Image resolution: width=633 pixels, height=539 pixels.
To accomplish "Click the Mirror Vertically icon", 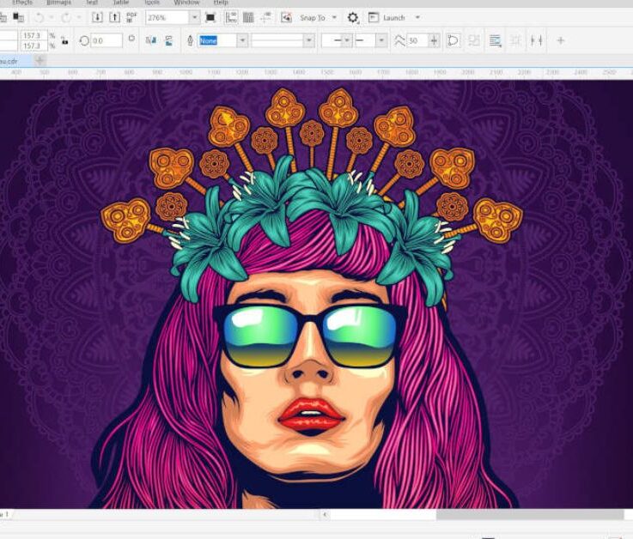I will pos(168,40).
